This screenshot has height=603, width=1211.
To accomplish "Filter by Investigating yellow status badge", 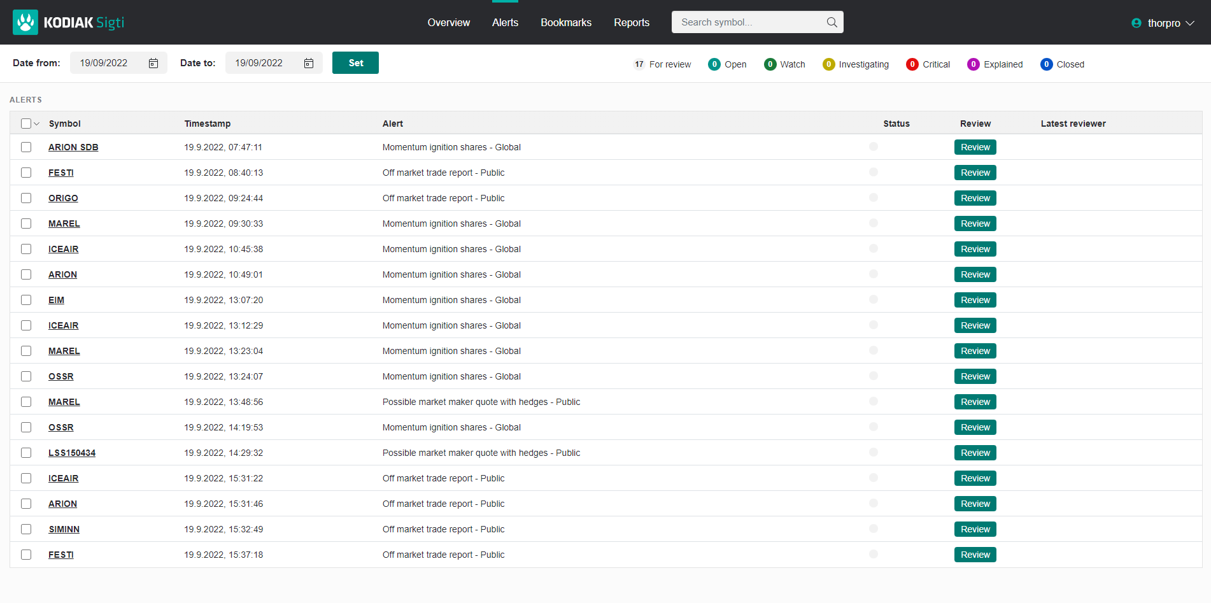I will [828, 64].
